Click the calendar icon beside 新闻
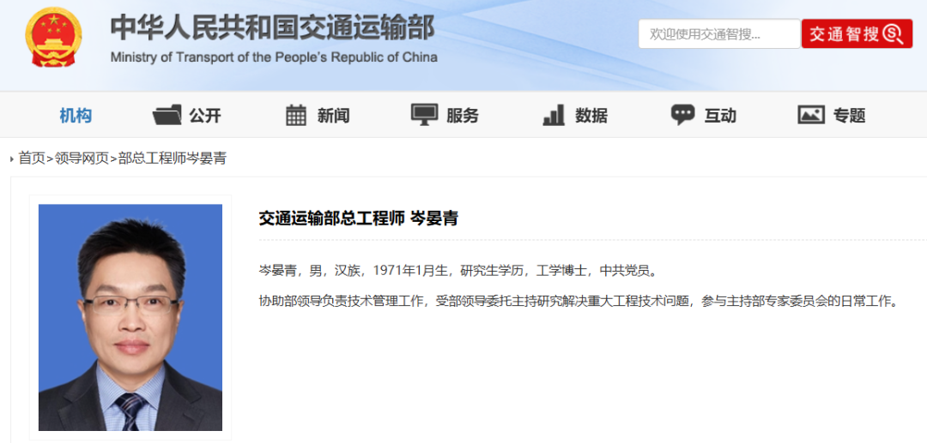927x443 pixels. tap(296, 115)
